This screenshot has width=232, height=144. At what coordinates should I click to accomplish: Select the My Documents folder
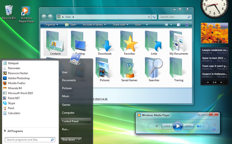coord(179,43)
